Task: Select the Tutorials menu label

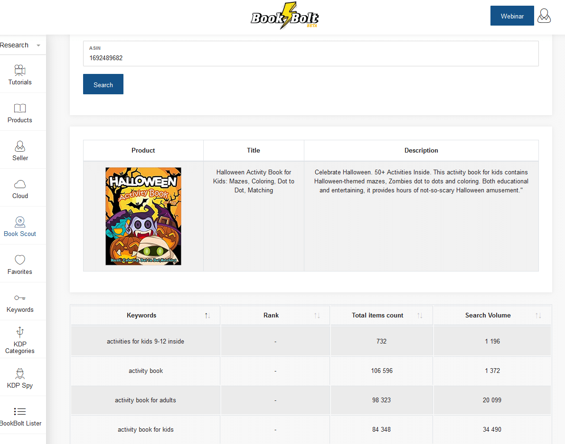Action: pos(20,82)
